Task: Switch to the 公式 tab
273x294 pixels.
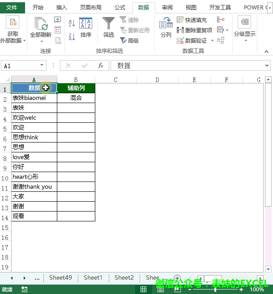Action: click(x=120, y=8)
